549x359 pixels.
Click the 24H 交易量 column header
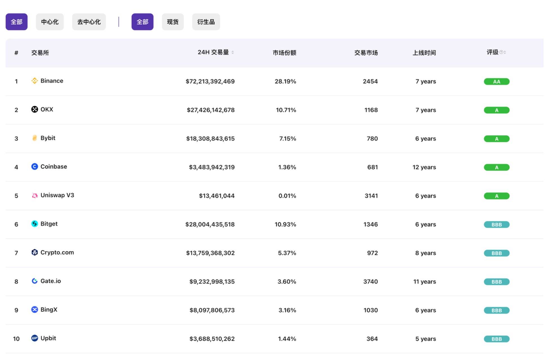point(213,52)
